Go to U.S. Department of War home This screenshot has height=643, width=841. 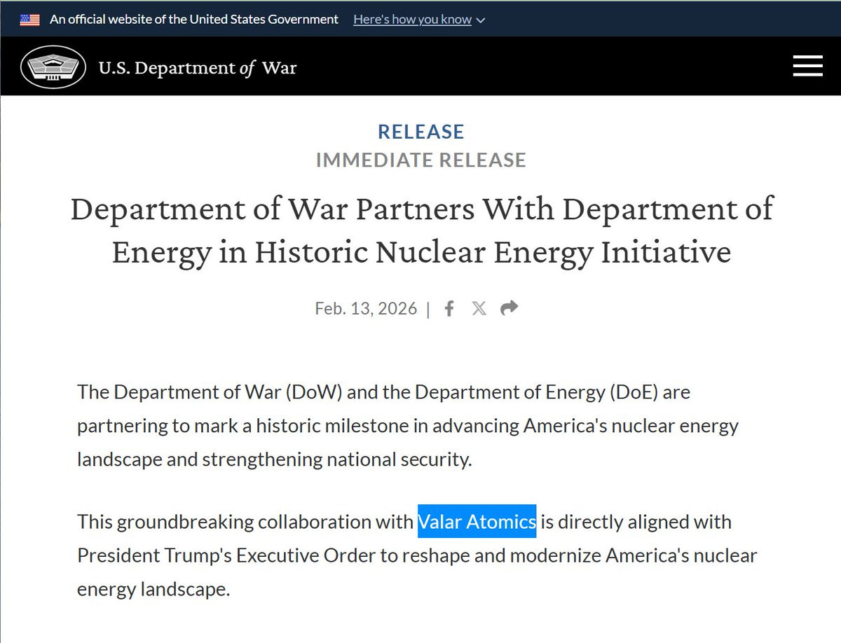point(198,68)
